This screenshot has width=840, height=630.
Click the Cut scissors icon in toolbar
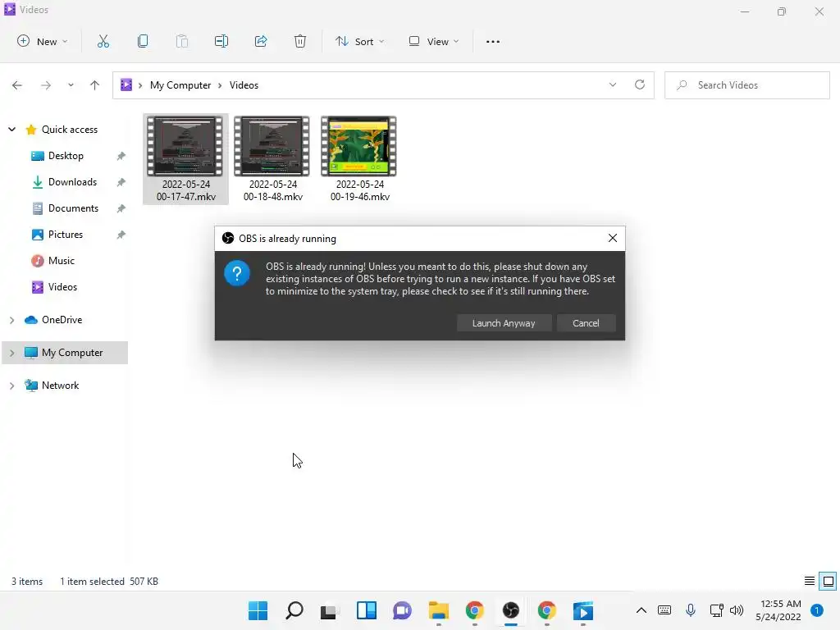click(x=103, y=41)
